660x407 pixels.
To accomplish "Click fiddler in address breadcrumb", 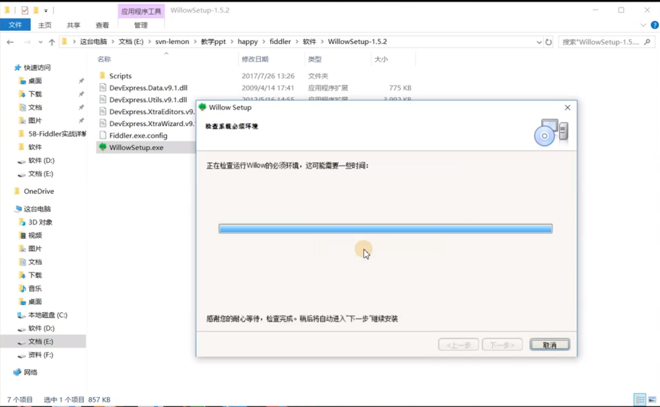I will (x=280, y=41).
